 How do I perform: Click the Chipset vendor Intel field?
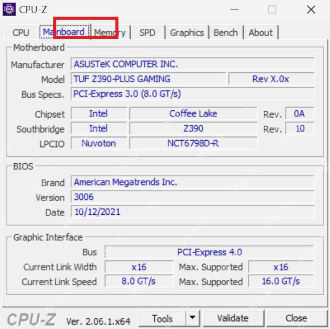tap(99, 113)
